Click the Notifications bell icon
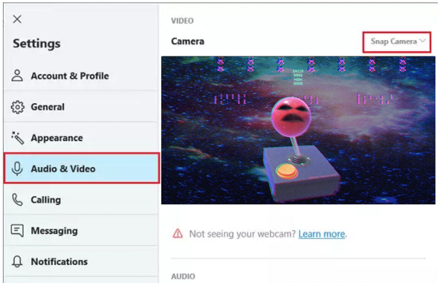The width and height of the screenshot is (441, 283). (17, 261)
